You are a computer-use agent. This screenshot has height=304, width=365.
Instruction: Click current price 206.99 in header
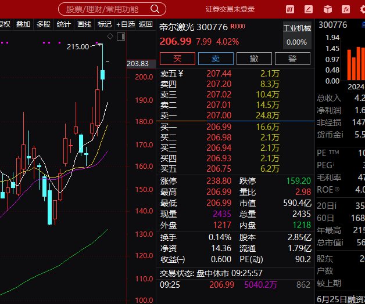pyautogui.click(x=176, y=42)
